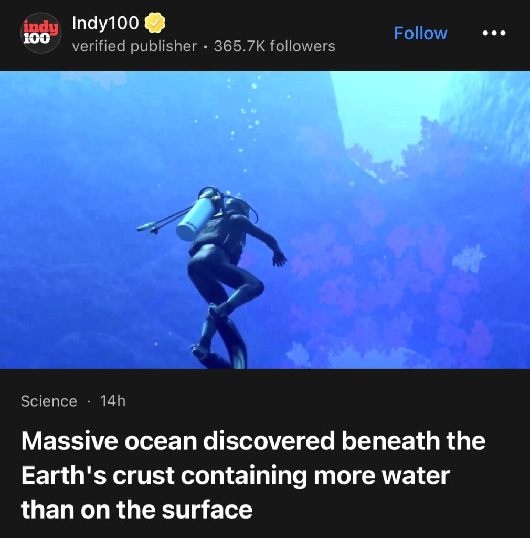Tap the headline line ending 'more water'
The height and width of the screenshot is (538, 530).
pyautogui.click(x=236, y=476)
